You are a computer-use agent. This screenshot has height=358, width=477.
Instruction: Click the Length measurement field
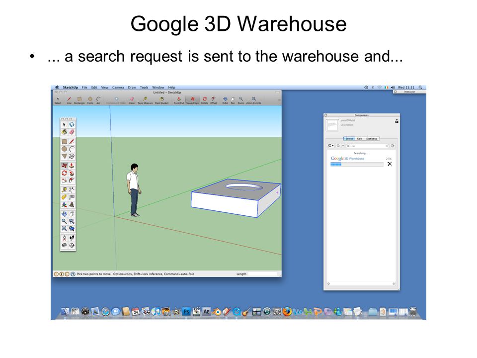263,274
